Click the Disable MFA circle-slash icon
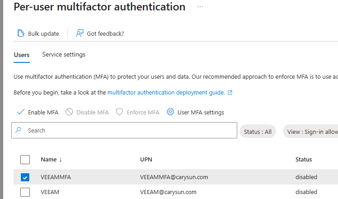Viewport: 338px width, 199px height. [x=69, y=112]
